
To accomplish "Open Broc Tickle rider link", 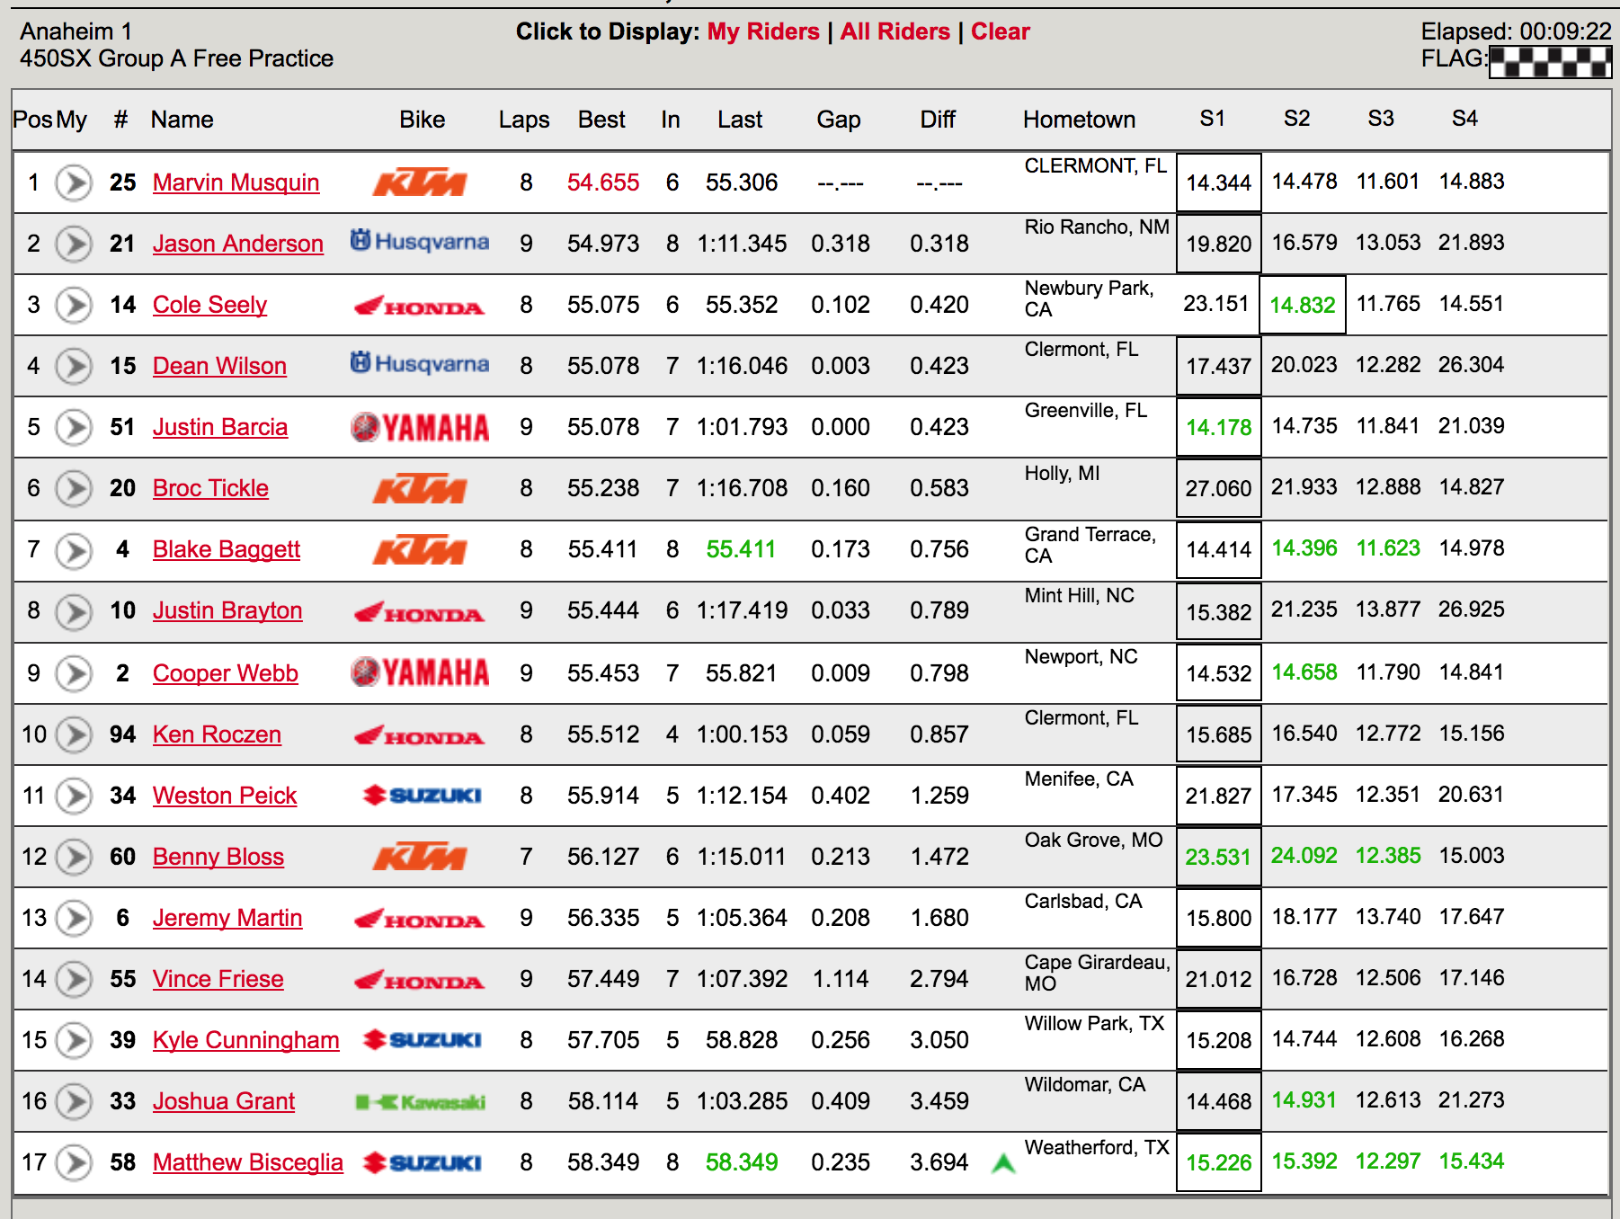I will pyautogui.click(x=211, y=488).
